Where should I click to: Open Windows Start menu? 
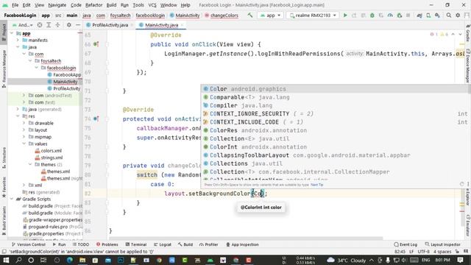(6, 260)
